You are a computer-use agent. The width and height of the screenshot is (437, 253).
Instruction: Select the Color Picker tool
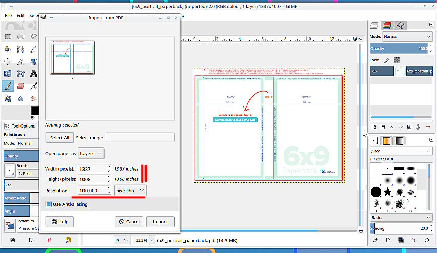(x=34, y=49)
